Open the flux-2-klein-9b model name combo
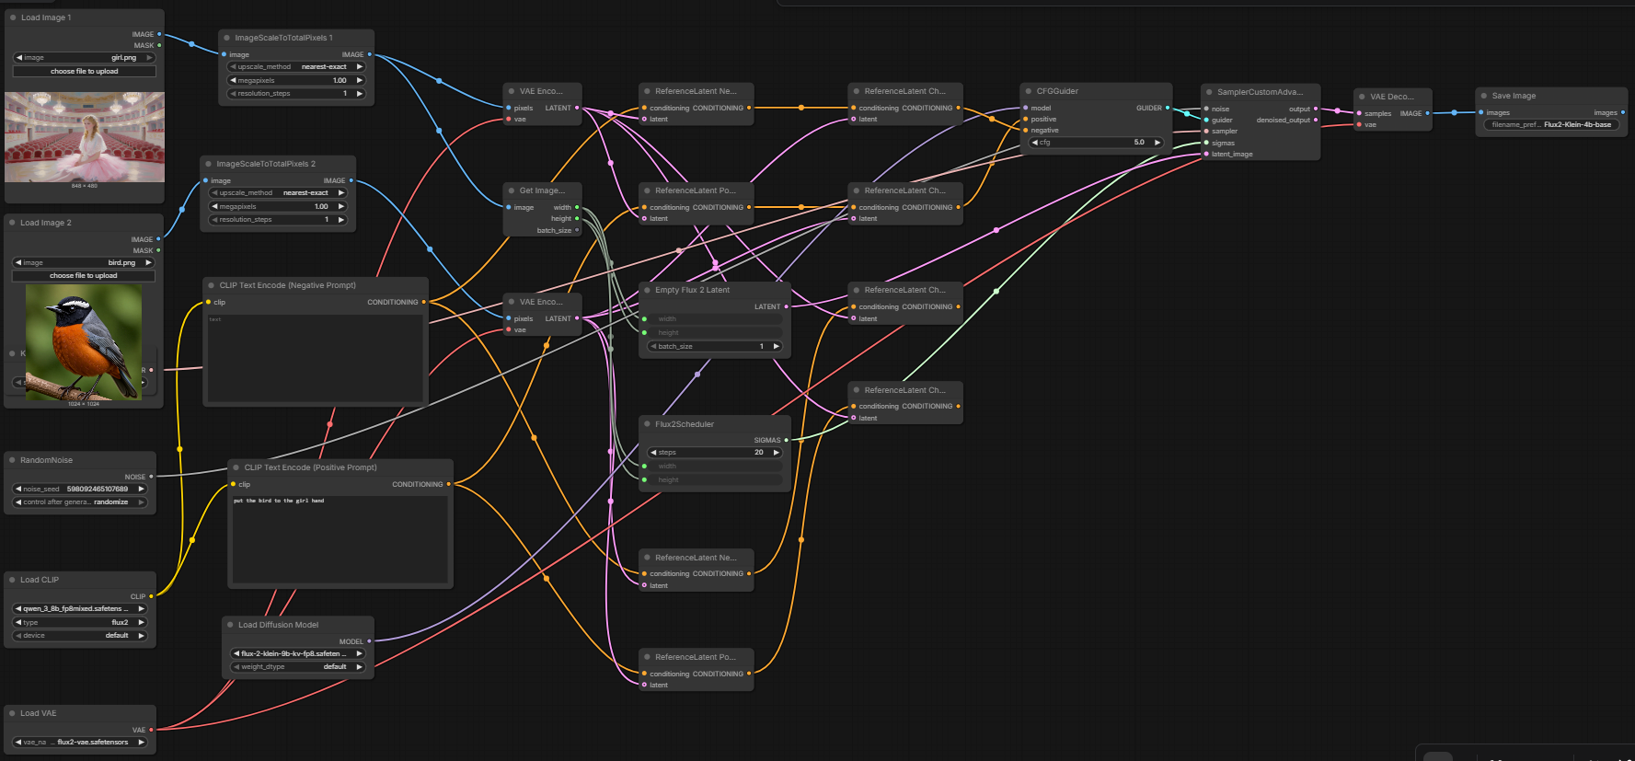Screen dimensions: 1635x761 coord(298,654)
